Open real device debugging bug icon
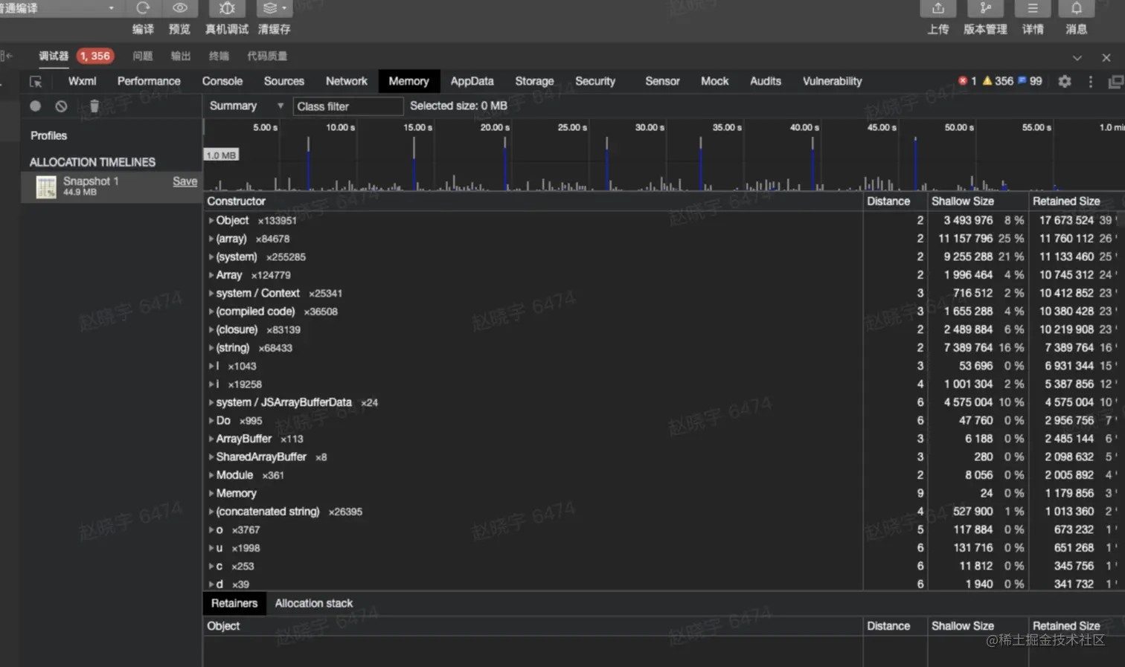This screenshot has width=1125, height=667. click(227, 8)
